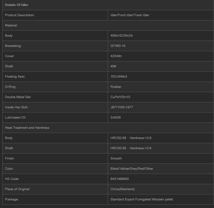The image size is (214, 208).
Task: Click the "Product Describiton:" label cell
Action: 20,15
